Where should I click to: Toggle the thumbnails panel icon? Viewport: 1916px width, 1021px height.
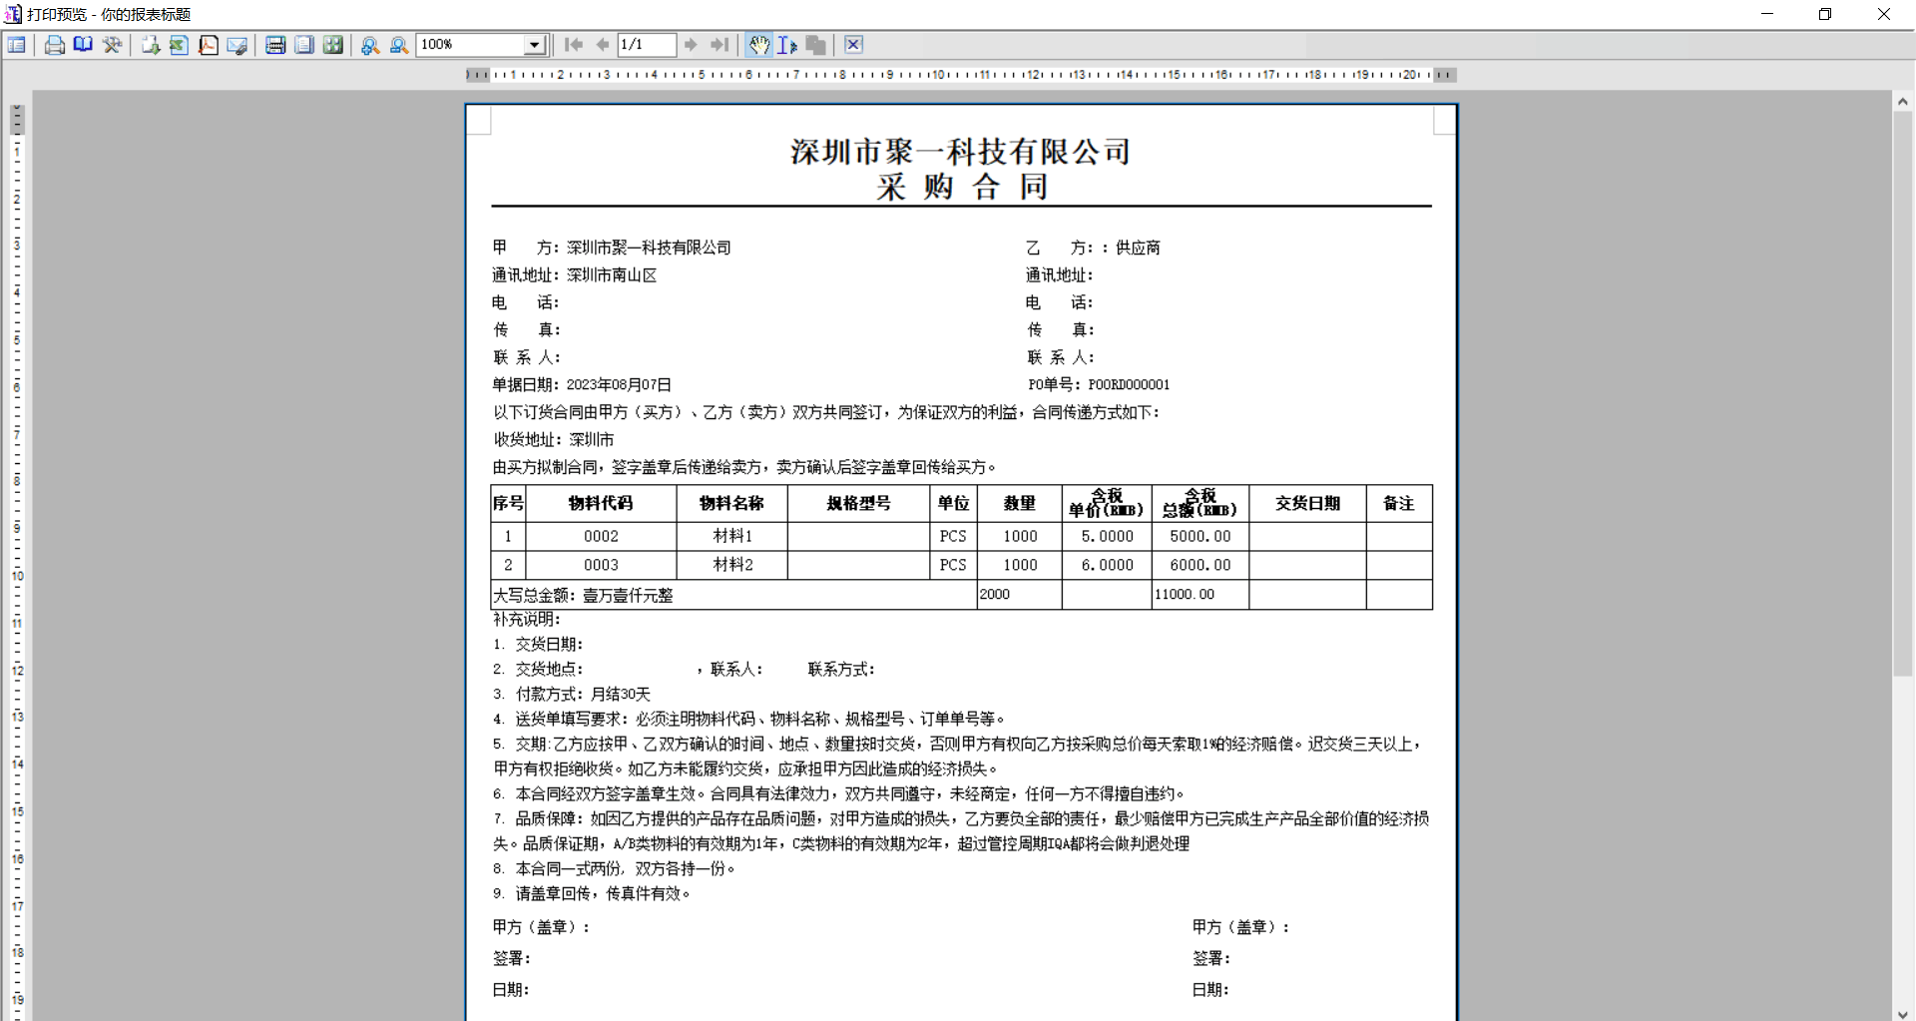(17, 45)
